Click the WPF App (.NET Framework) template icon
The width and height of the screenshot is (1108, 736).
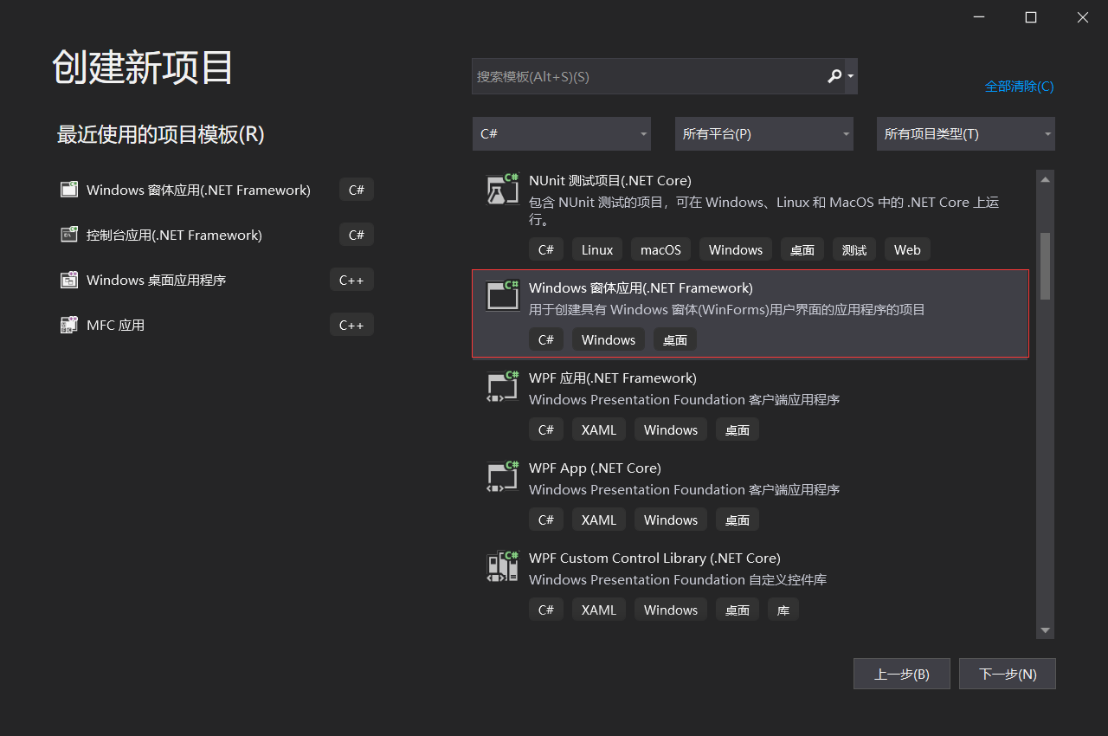tap(502, 386)
